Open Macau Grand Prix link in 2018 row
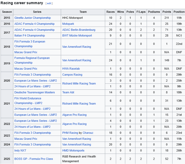Image resolution: width=185 pixels, height=164 pixels. click(26, 52)
